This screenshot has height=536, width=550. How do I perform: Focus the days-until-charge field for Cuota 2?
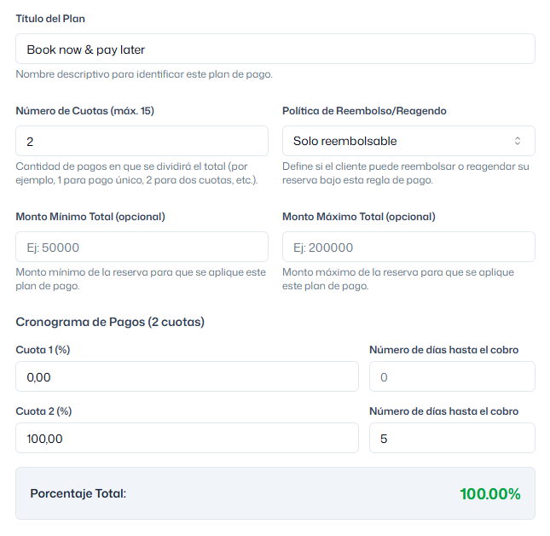tap(452, 438)
